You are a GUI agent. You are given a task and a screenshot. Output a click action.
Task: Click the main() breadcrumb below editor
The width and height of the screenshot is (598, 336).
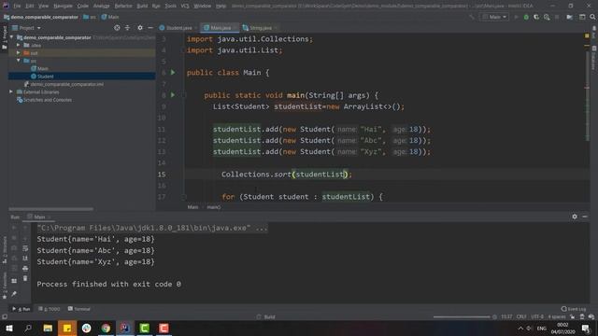214,207
